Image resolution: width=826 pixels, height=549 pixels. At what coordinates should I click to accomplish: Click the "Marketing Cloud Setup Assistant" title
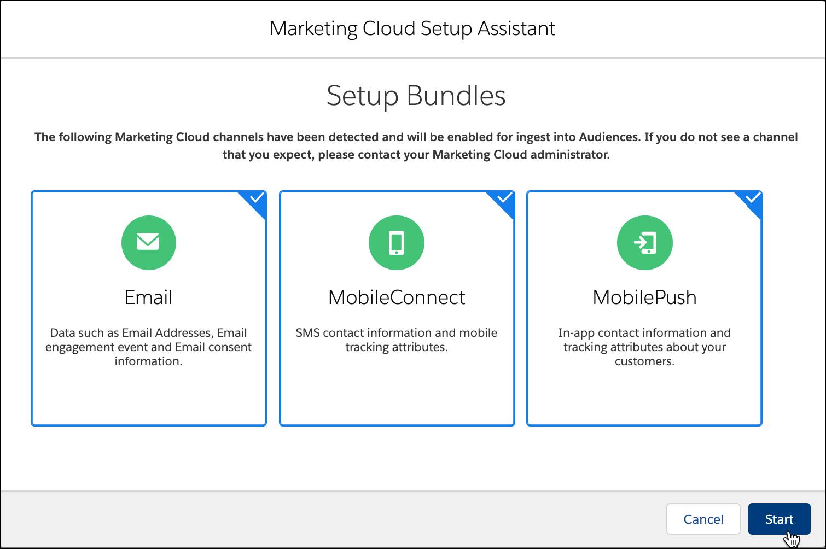412,28
